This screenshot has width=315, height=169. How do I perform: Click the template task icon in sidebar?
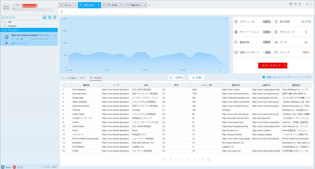55,17
